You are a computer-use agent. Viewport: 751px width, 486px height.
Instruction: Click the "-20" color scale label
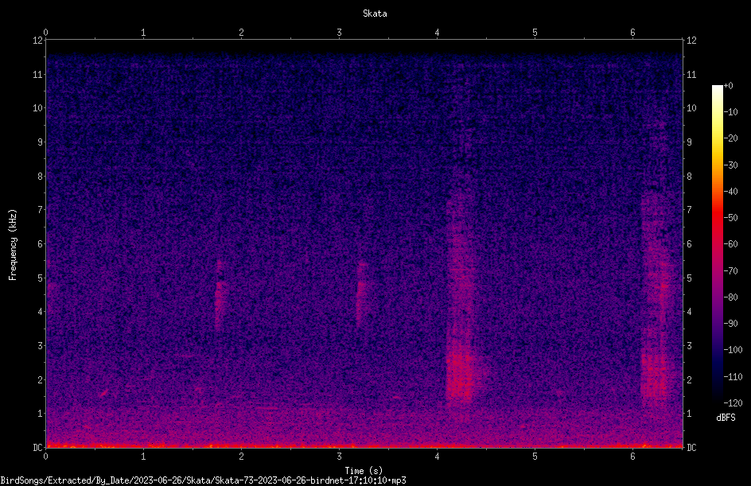click(x=730, y=138)
